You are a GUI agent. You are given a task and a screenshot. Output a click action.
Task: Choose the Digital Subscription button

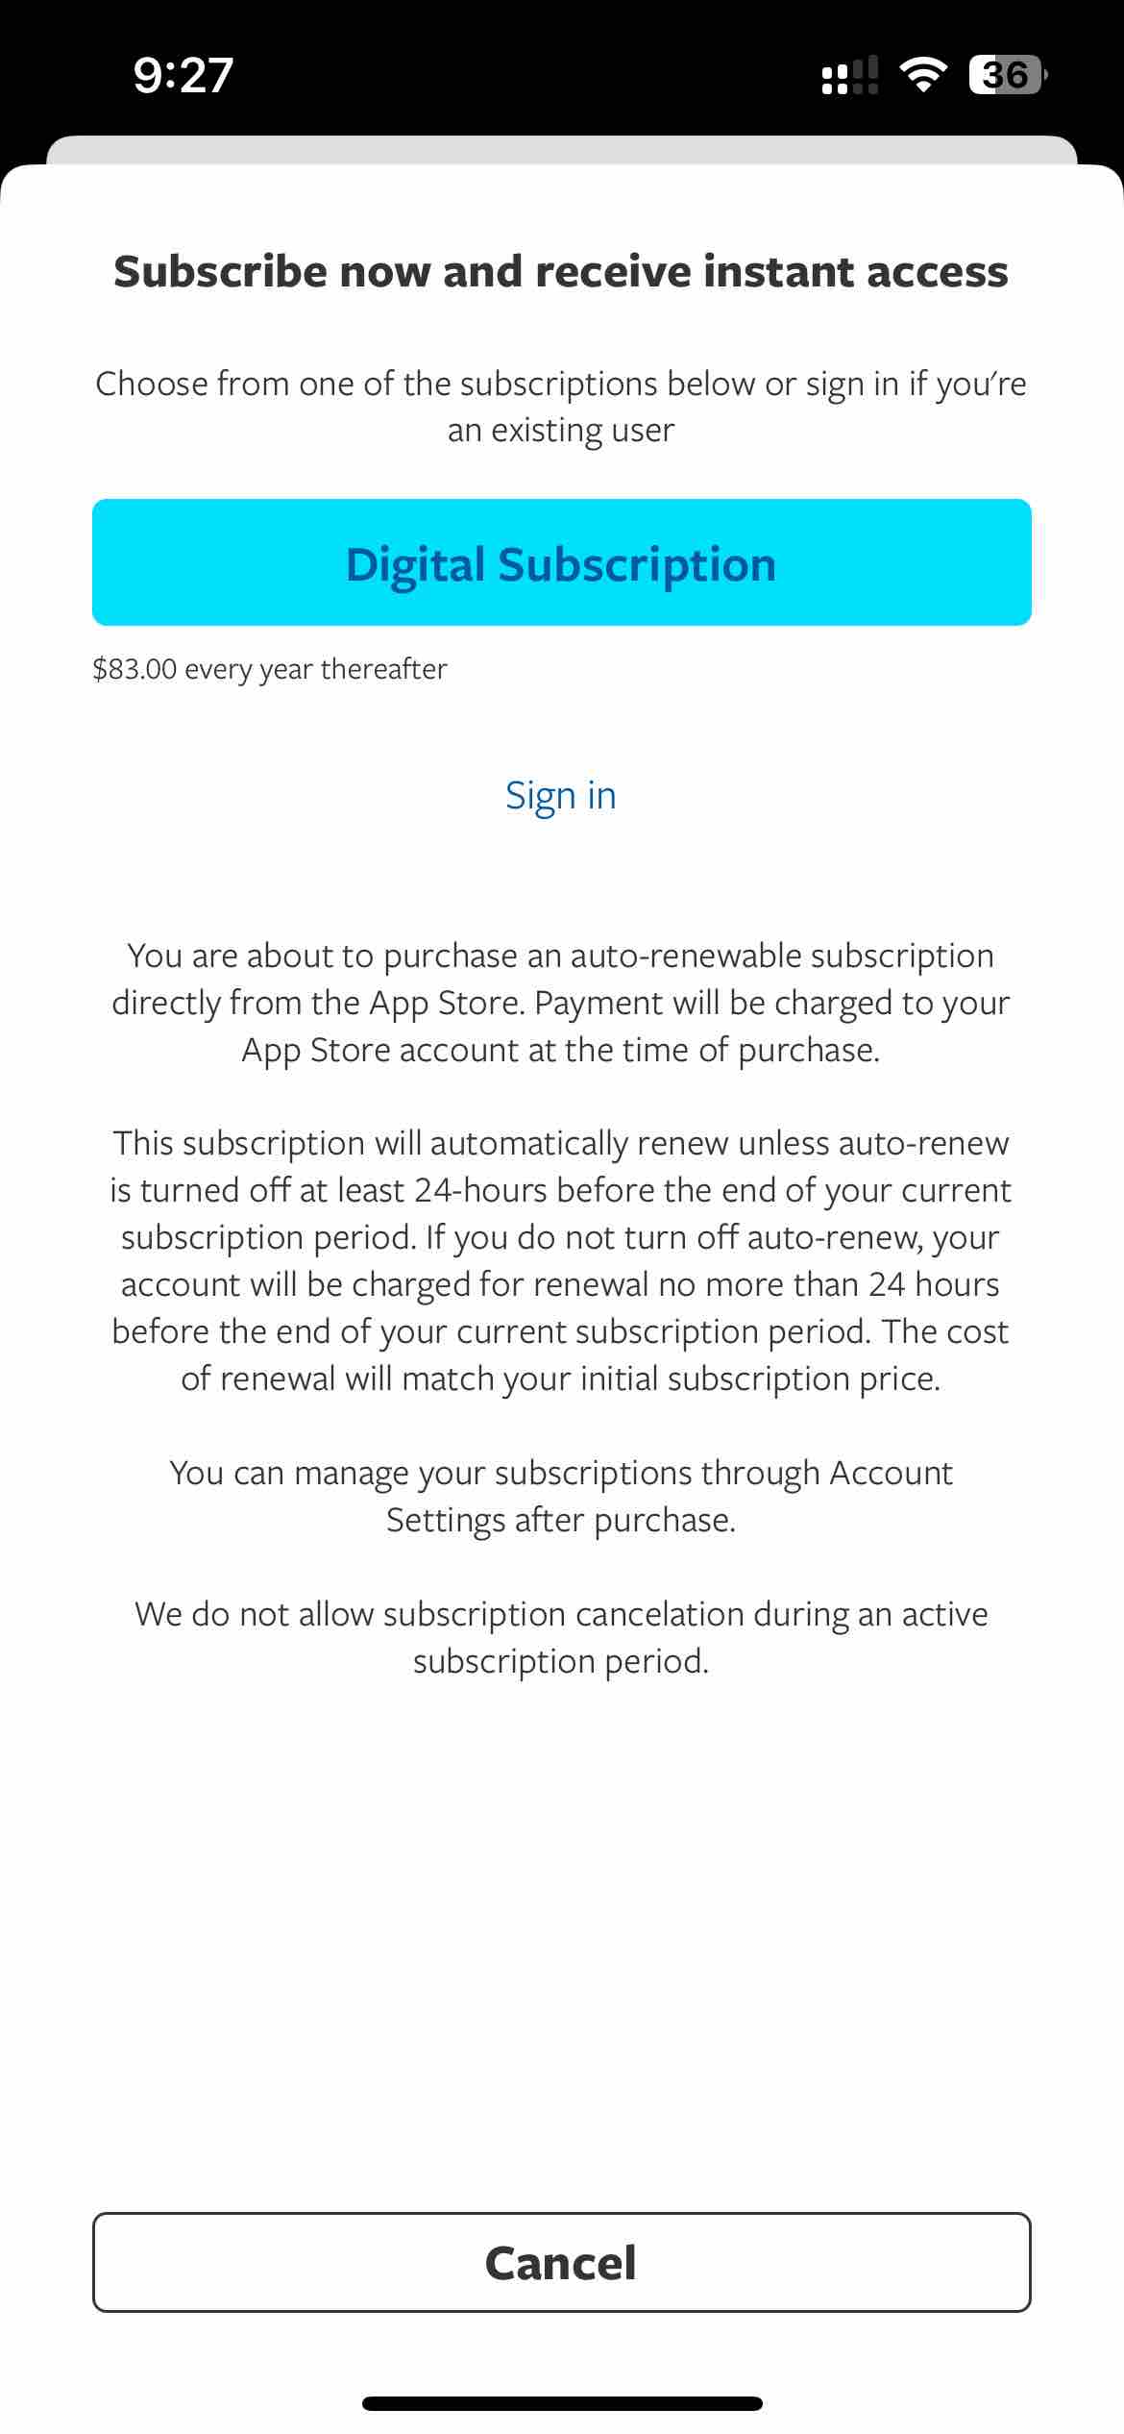tap(562, 562)
